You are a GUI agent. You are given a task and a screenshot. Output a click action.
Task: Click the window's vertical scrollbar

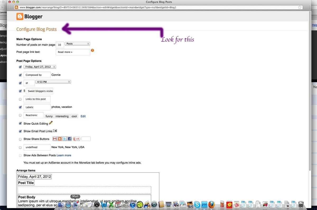tap(310, 91)
